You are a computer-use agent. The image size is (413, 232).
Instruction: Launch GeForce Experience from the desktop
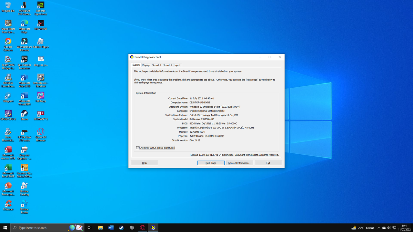[x=41, y=9]
